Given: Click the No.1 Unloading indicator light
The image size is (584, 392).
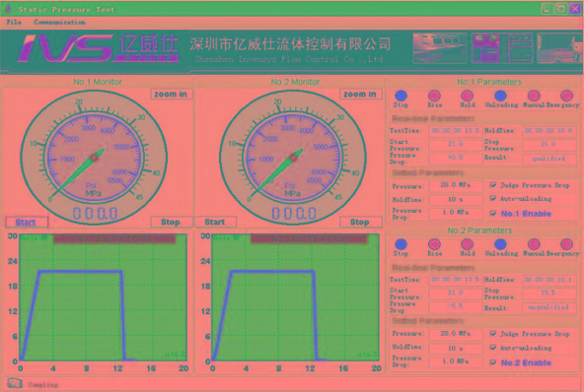Looking at the screenshot, I should click(500, 96).
